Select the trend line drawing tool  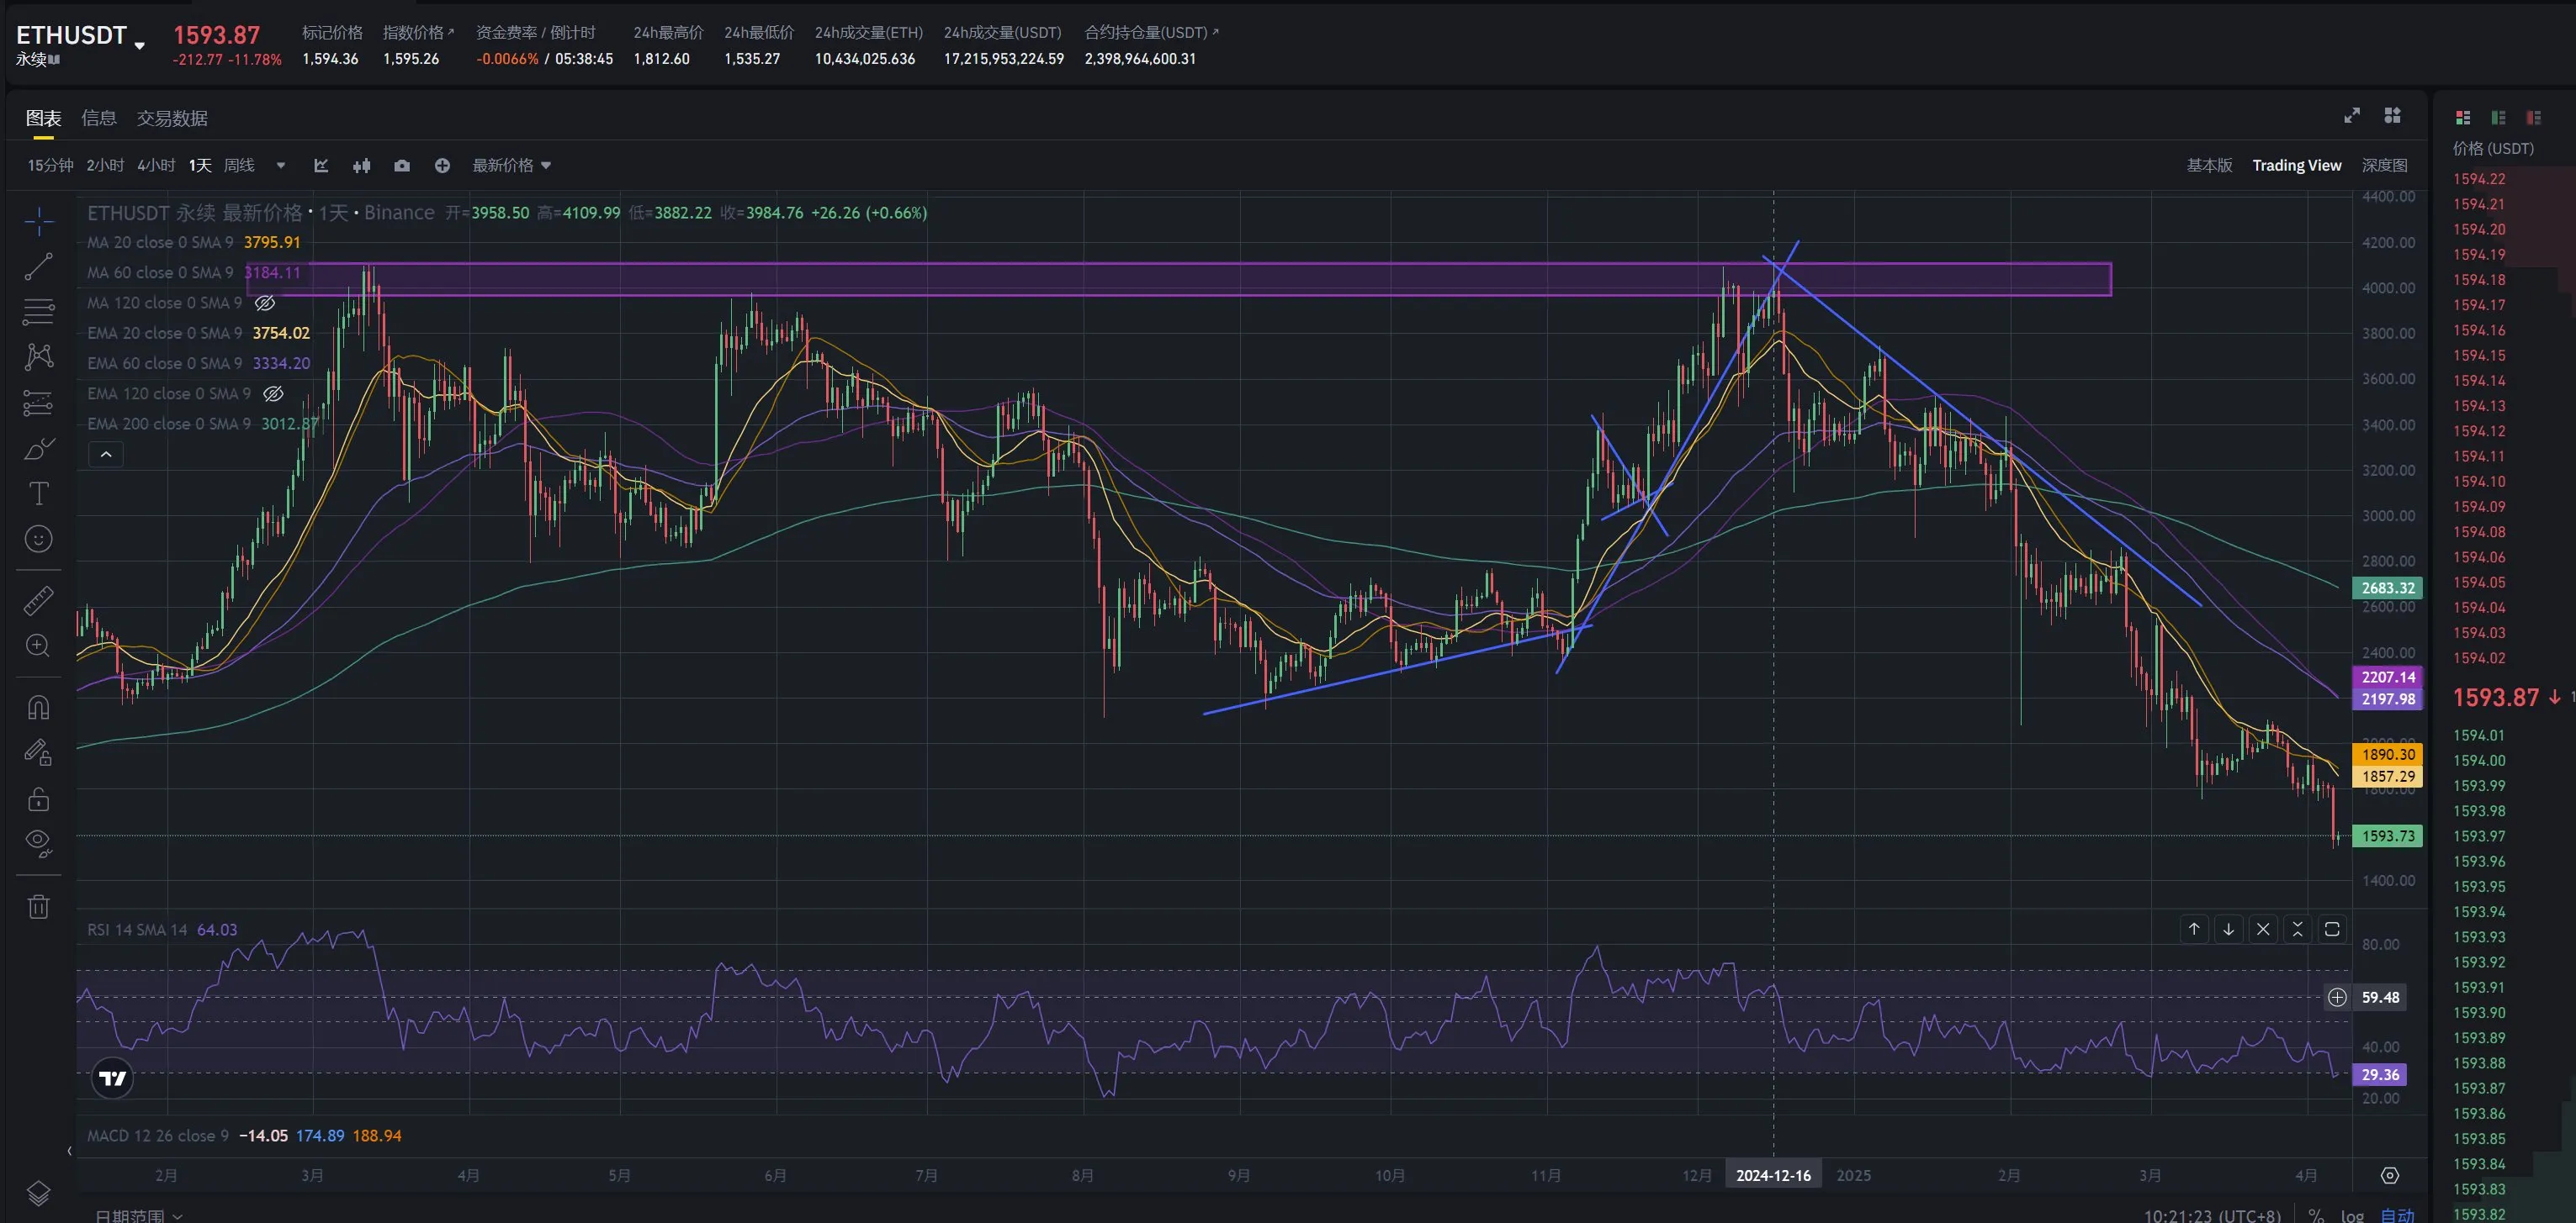38,266
